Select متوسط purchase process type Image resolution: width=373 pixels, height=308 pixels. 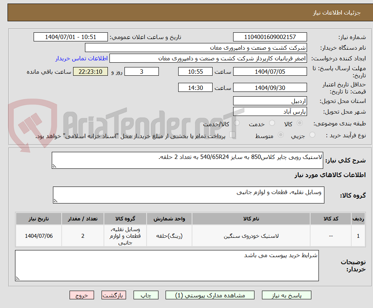click(281, 134)
